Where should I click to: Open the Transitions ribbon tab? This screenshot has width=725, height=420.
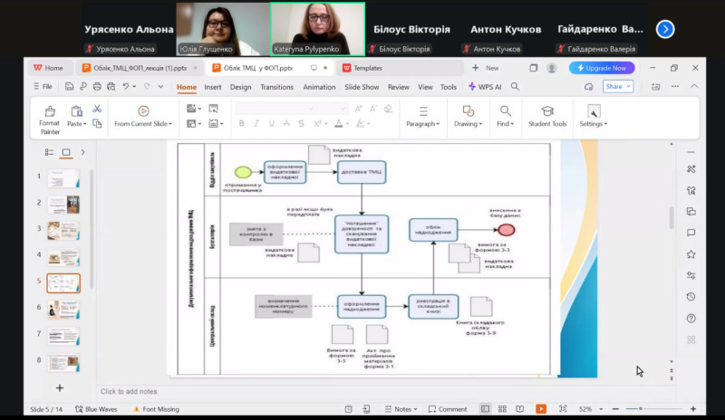tap(276, 87)
